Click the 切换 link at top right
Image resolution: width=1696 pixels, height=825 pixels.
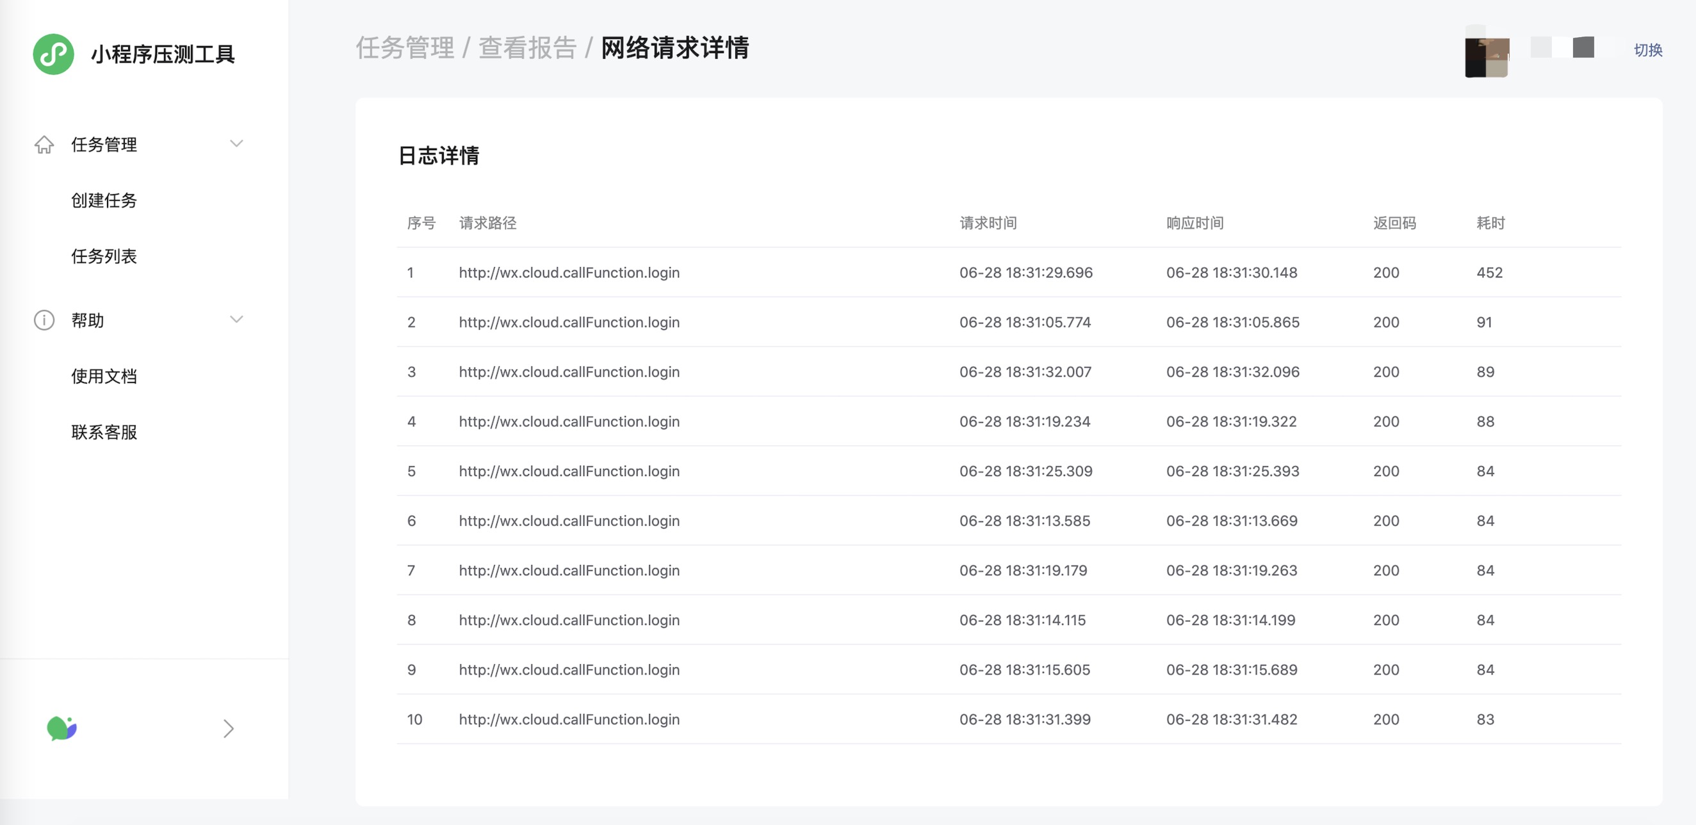pos(1648,50)
